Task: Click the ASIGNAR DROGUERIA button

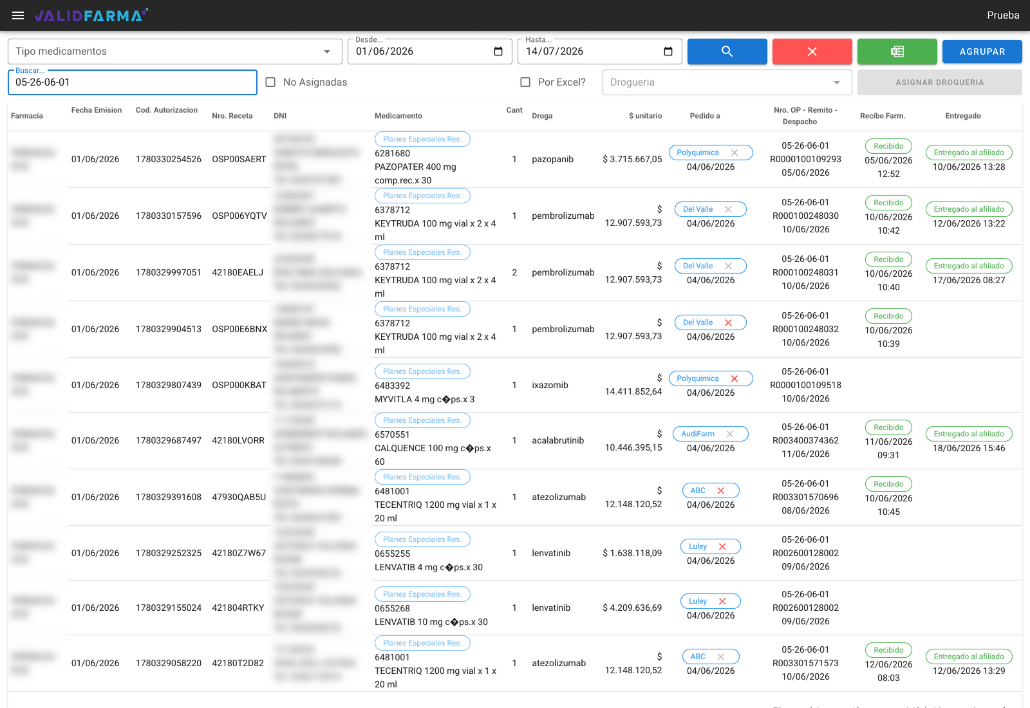Action: coord(940,82)
